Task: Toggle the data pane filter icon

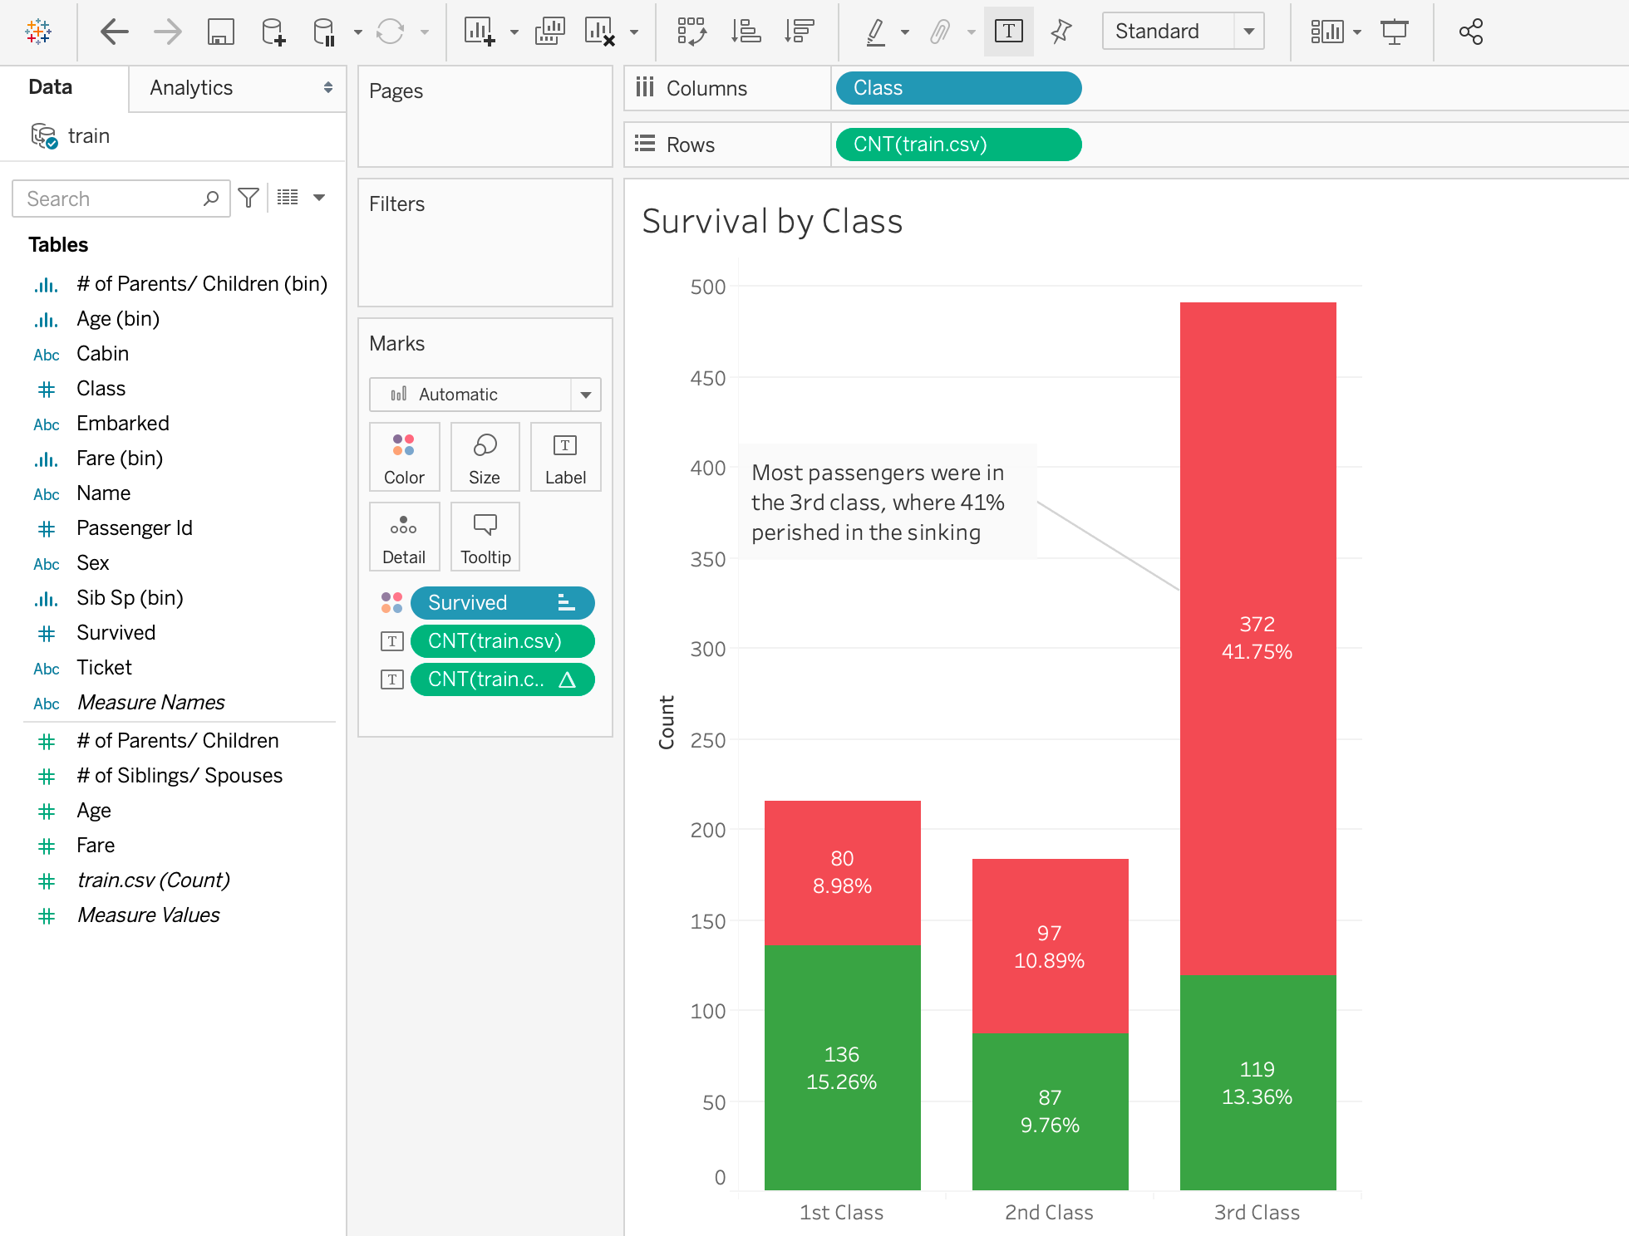Action: click(x=248, y=198)
